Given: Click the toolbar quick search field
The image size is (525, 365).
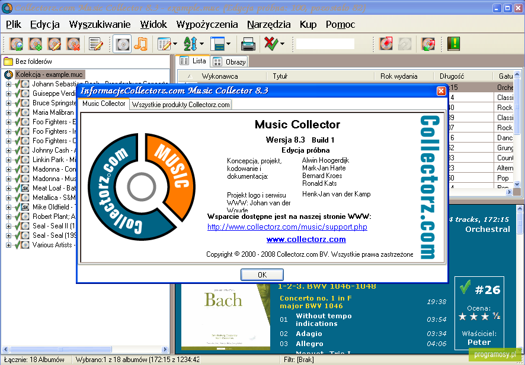Looking at the screenshot, I should pyautogui.click(x=325, y=44).
